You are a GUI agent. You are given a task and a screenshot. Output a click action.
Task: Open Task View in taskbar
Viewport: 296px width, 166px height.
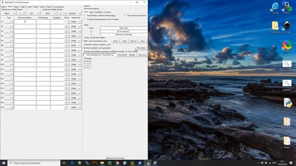pyautogui.click(x=64, y=163)
